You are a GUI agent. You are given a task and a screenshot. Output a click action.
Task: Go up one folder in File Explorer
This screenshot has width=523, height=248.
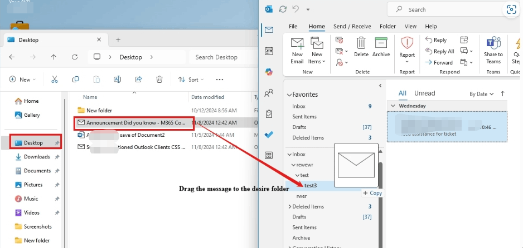pos(54,57)
